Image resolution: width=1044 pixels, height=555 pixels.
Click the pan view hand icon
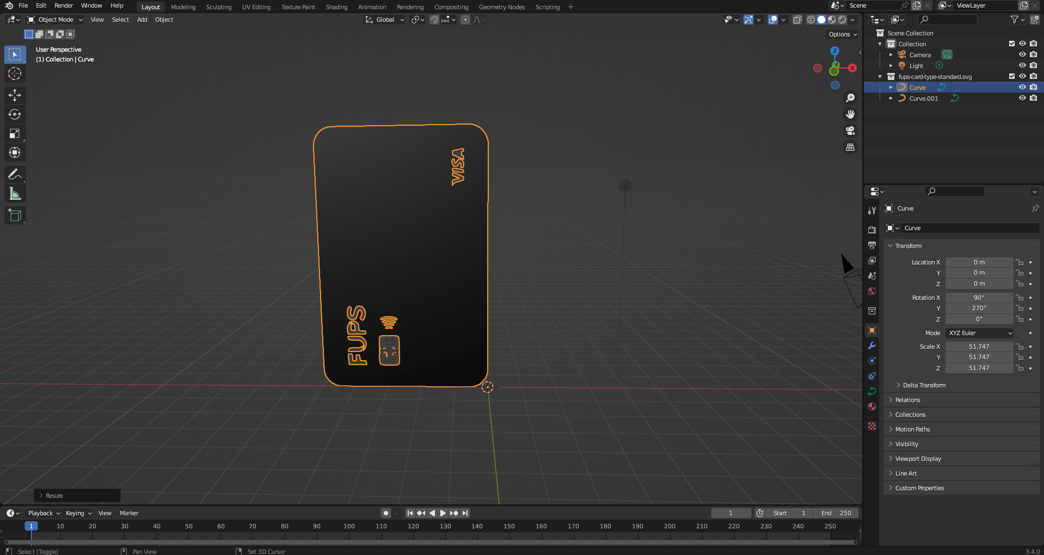(850, 114)
